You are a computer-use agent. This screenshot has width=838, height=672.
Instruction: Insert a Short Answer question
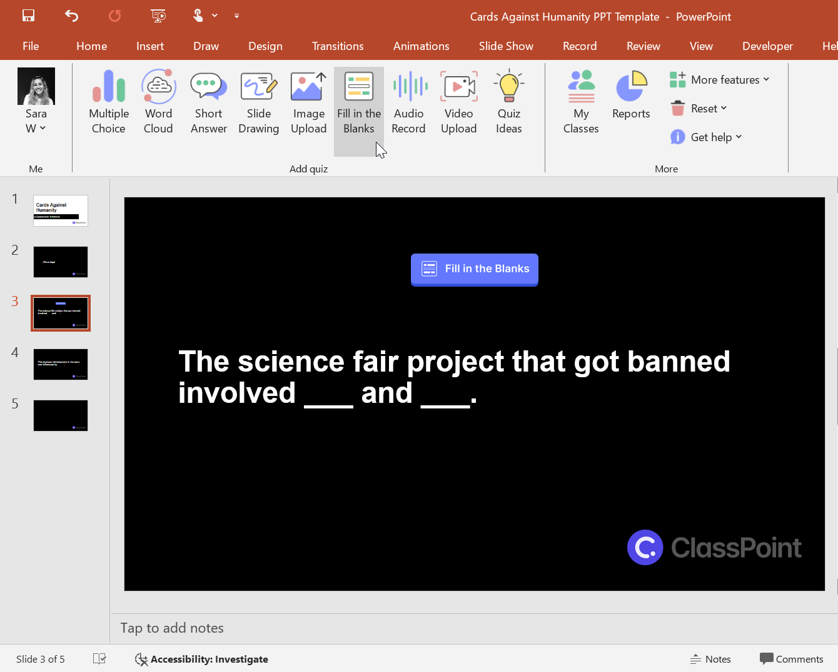coord(209,102)
